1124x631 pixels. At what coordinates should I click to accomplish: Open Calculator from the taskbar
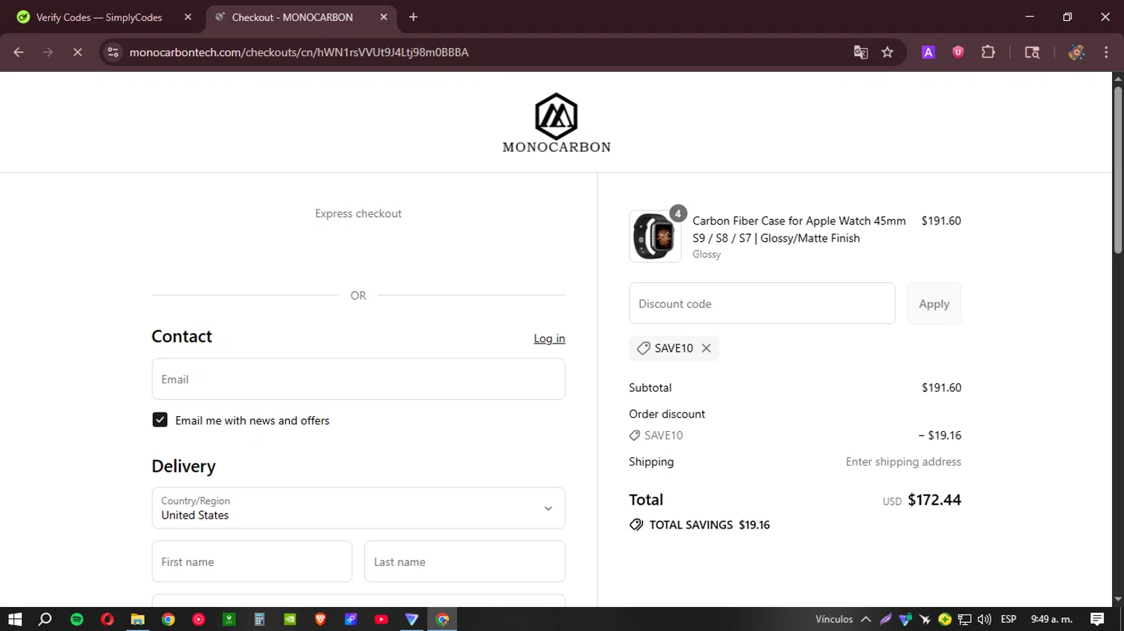tap(259, 619)
